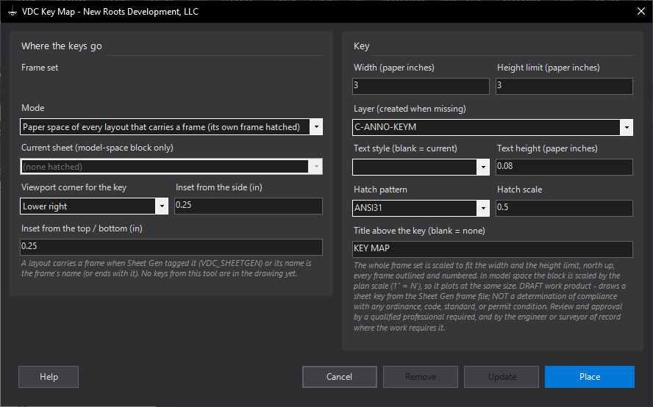Viewport: 653px width, 407px height.
Task: Click the blue Place button
Action: pyautogui.click(x=590, y=377)
